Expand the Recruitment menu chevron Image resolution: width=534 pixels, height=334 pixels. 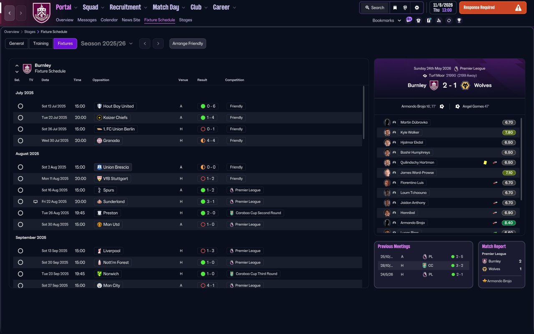(x=145, y=8)
